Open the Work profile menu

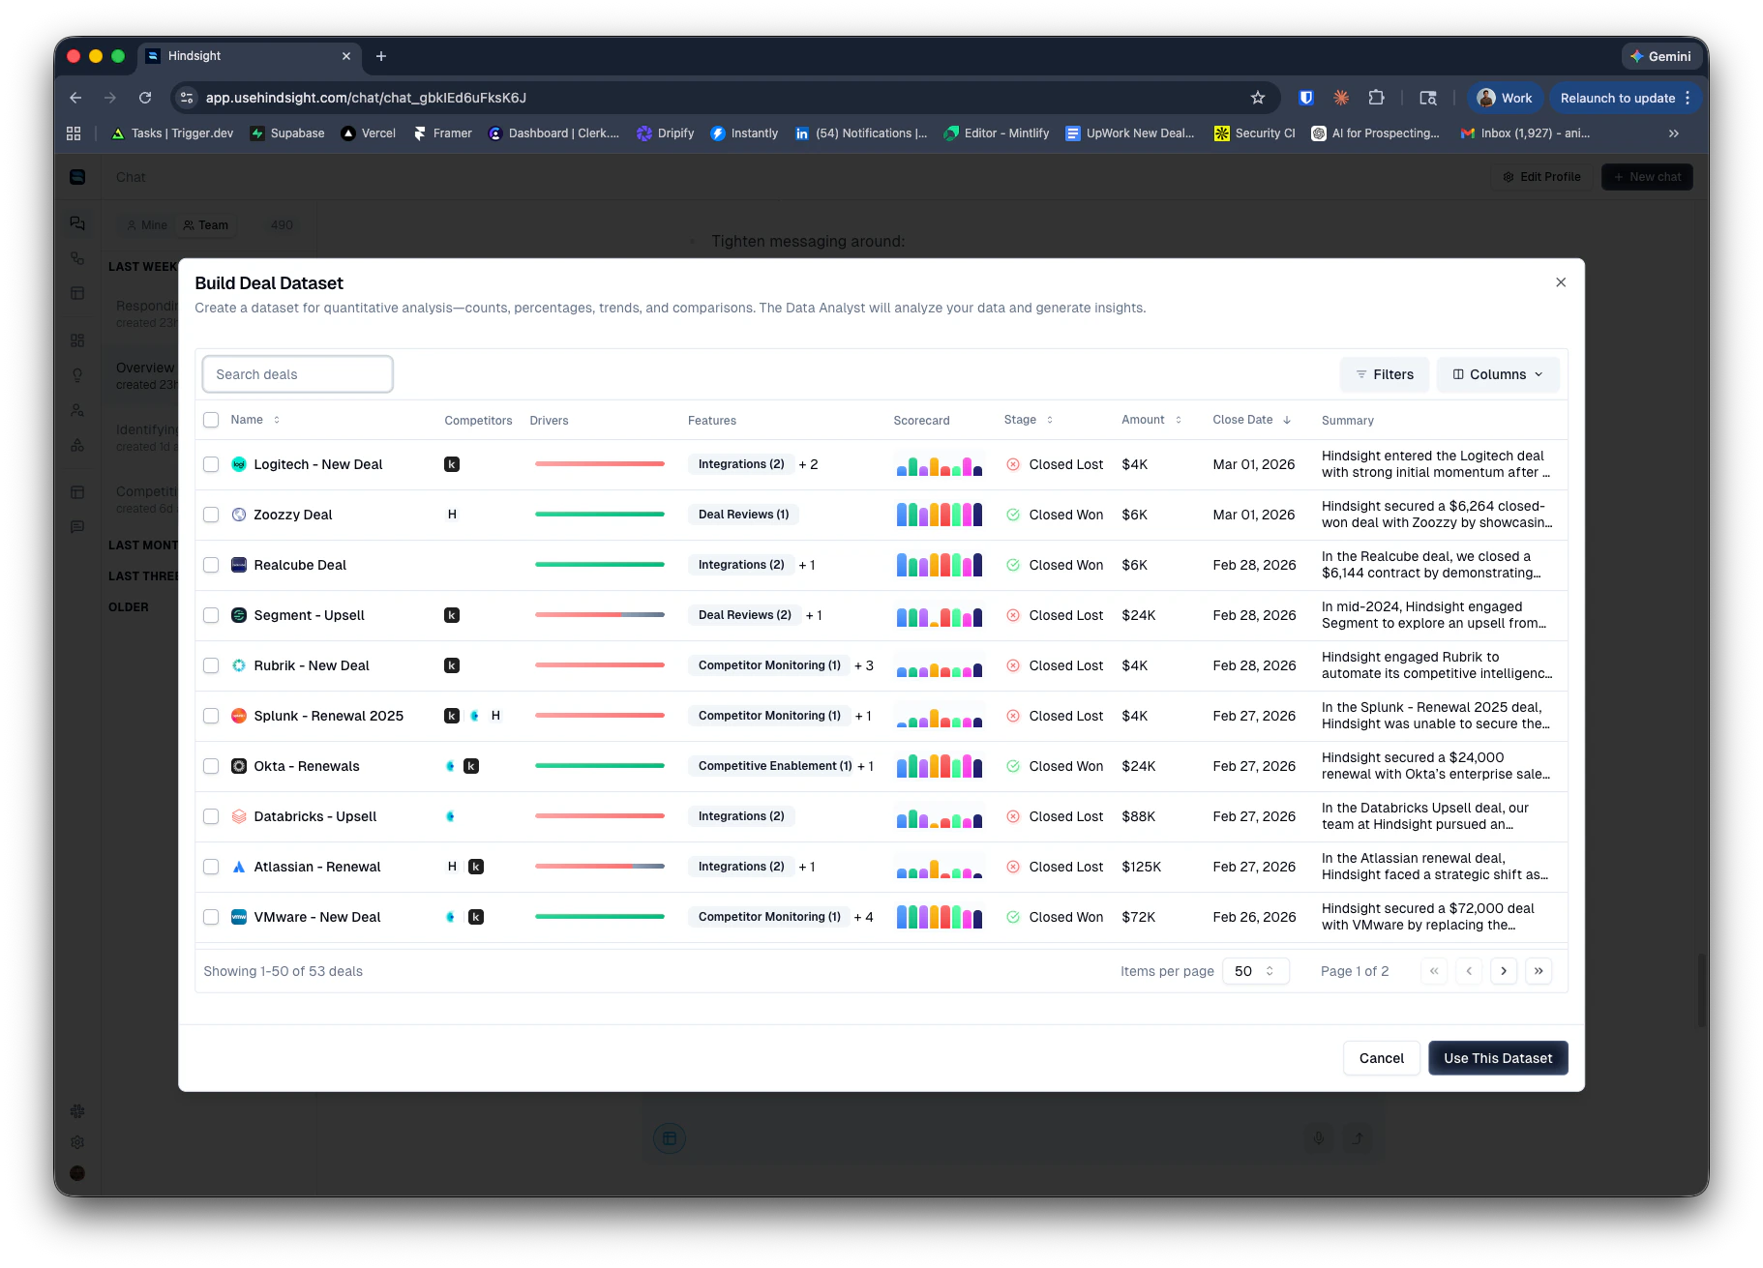pos(1505,98)
